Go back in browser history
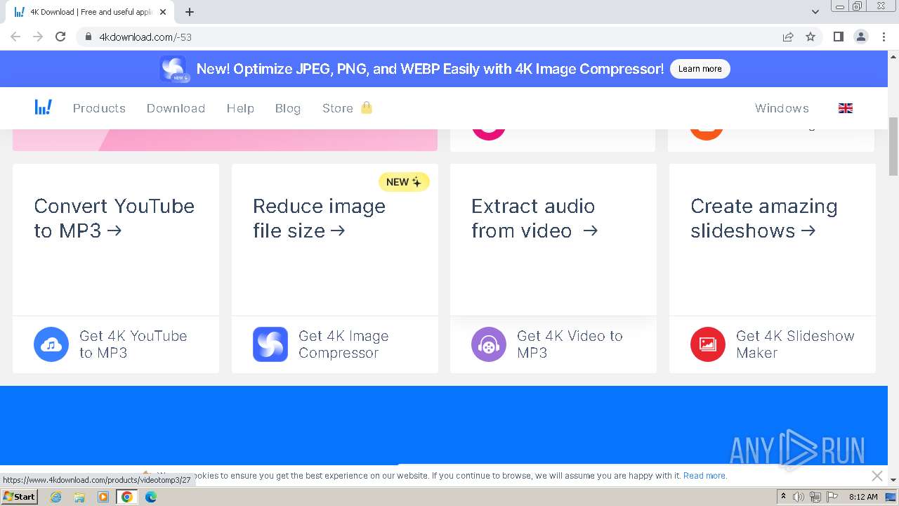899x506 pixels. pyautogui.click(x=15, y=37)
